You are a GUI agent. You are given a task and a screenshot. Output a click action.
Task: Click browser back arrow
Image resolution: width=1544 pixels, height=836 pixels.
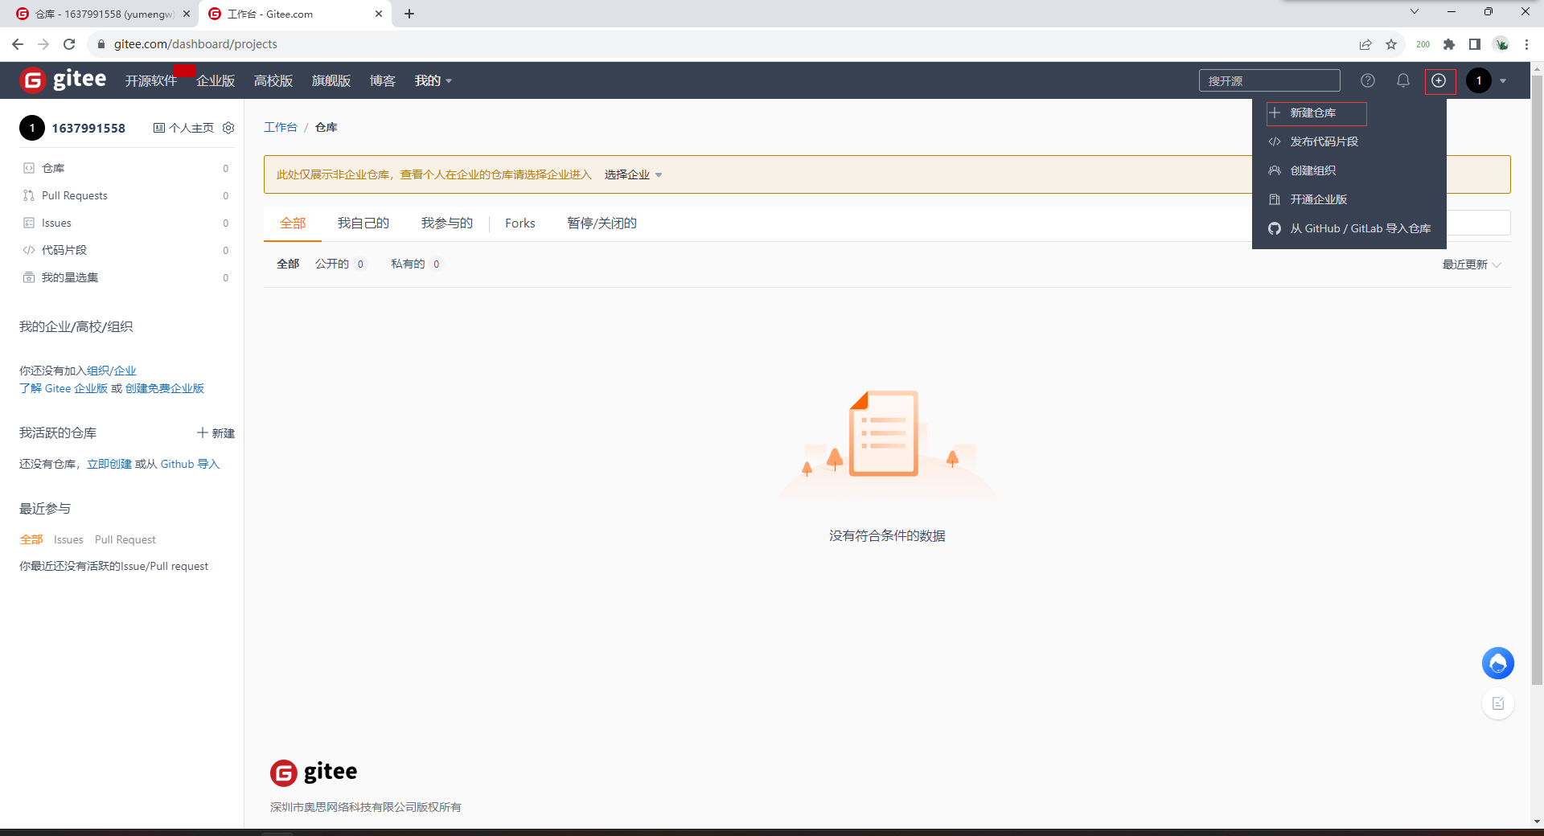coord(18,44)
